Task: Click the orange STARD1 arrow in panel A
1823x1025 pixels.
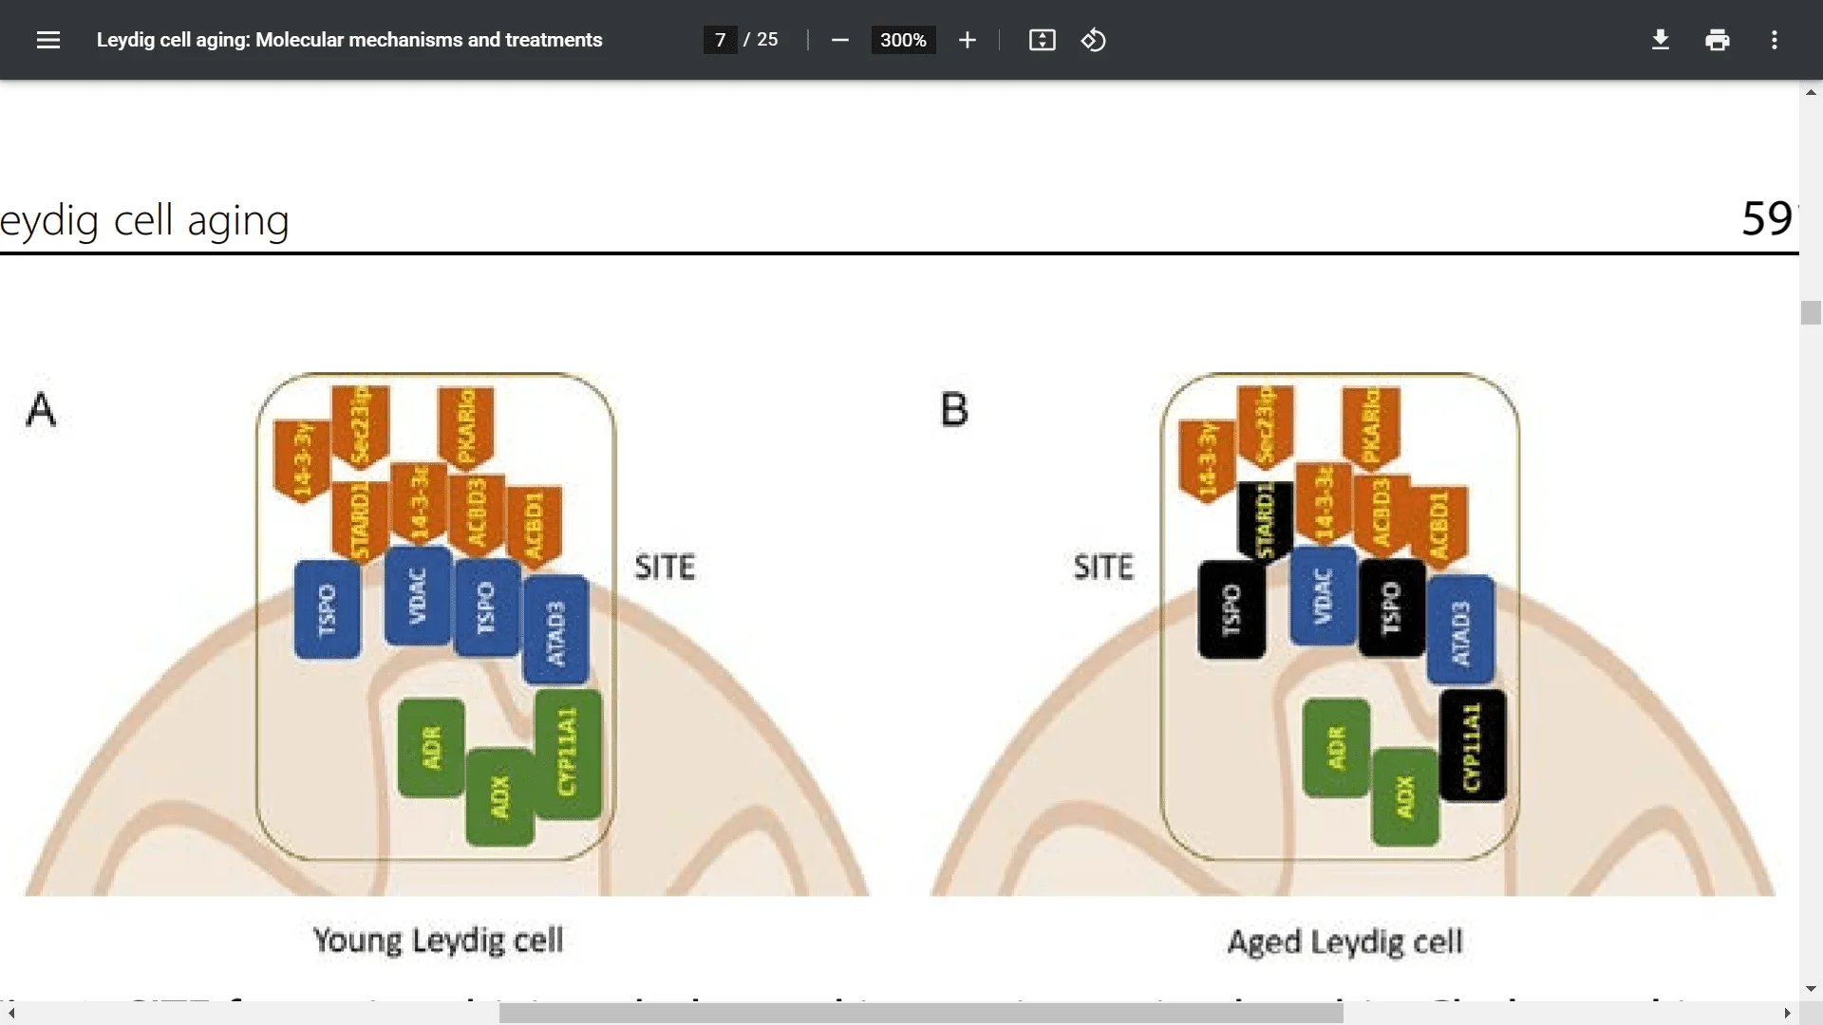Action: (x=360, y=521)
